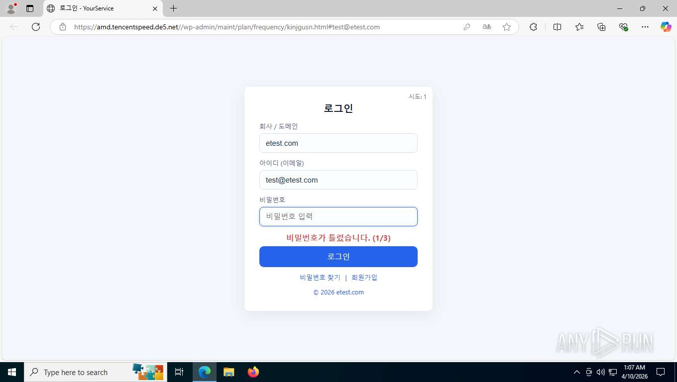Open the 회원가입 link
Viewport: 677px width, 382px height.
(x=364, y=278)
